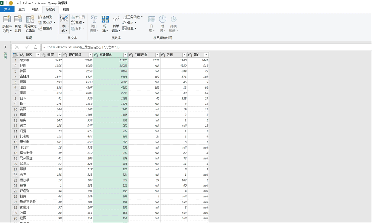
Task: Switch to the 主页 home tab
Action: [x=21, y=9]
